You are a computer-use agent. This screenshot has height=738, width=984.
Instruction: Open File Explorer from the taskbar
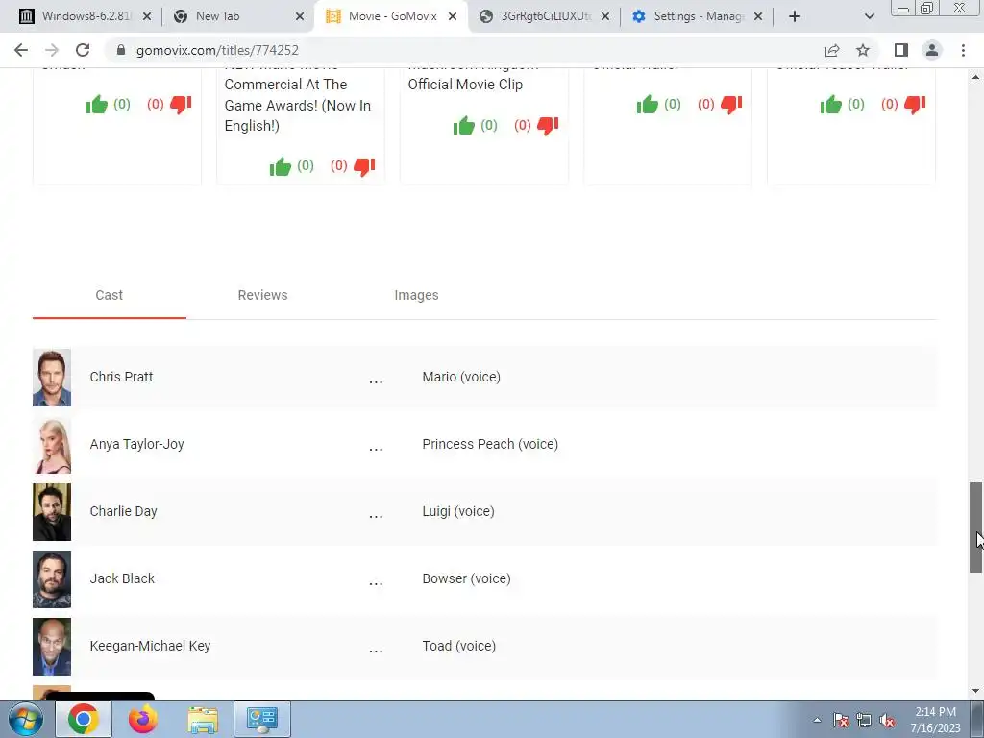click(x=203, y=719)
